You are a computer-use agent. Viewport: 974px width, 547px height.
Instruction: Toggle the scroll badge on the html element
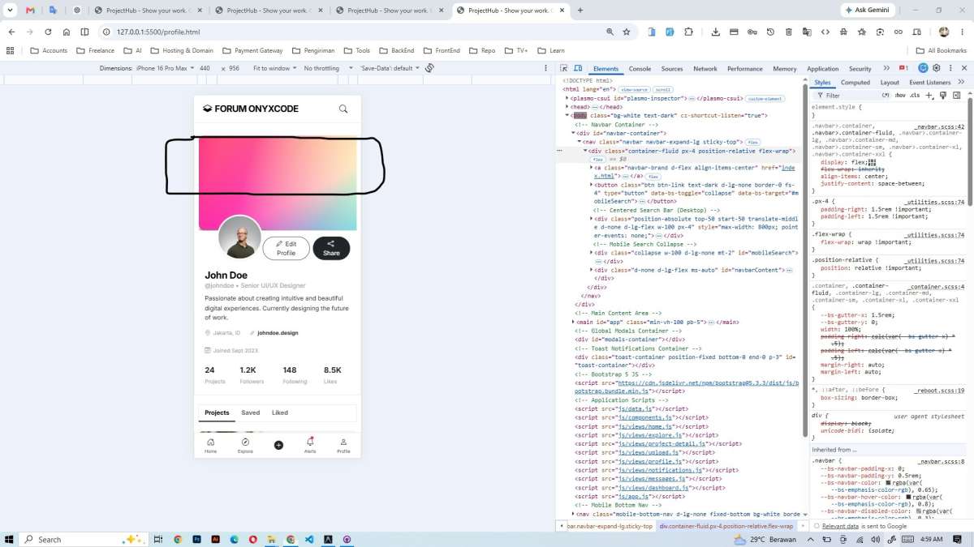click(662, 89)
